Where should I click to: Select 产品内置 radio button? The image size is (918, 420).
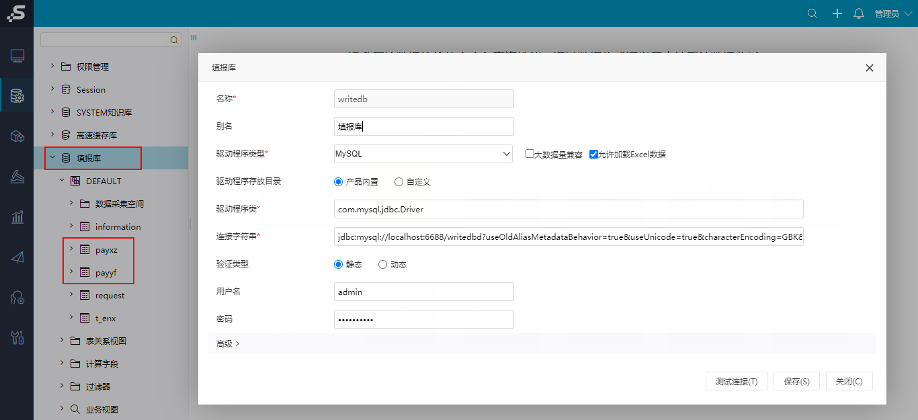click(339, 181)
